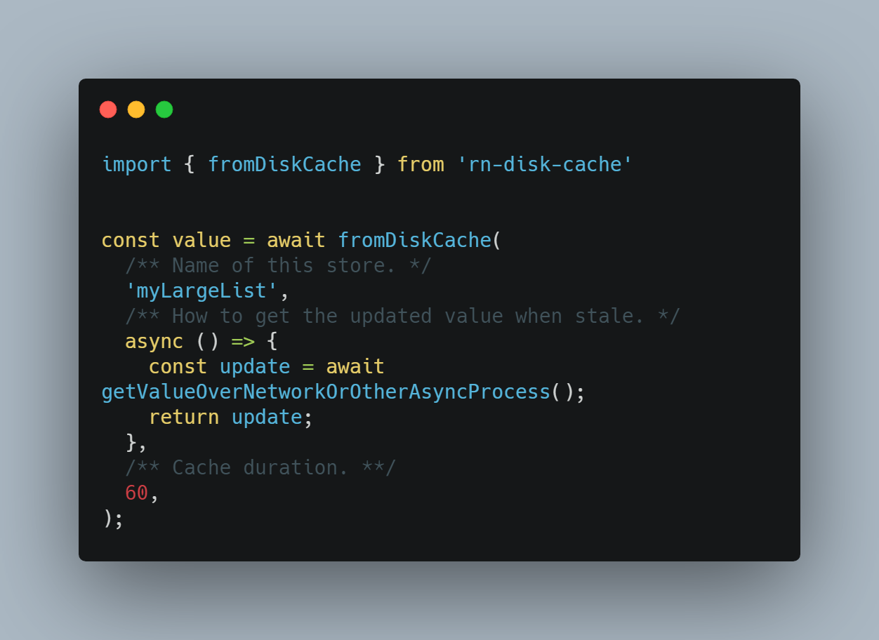This screenshot has height=640, width=879.
Task: Click the fromDiskCache function call
Action: [x=414, y=240]
